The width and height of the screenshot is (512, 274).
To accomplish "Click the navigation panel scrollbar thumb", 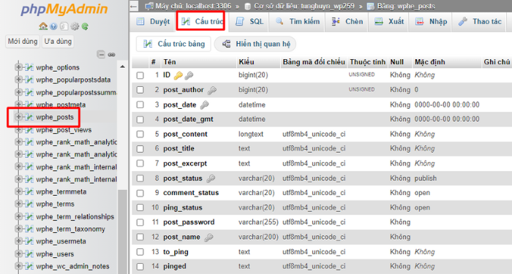I will click(x=122, y=232).
